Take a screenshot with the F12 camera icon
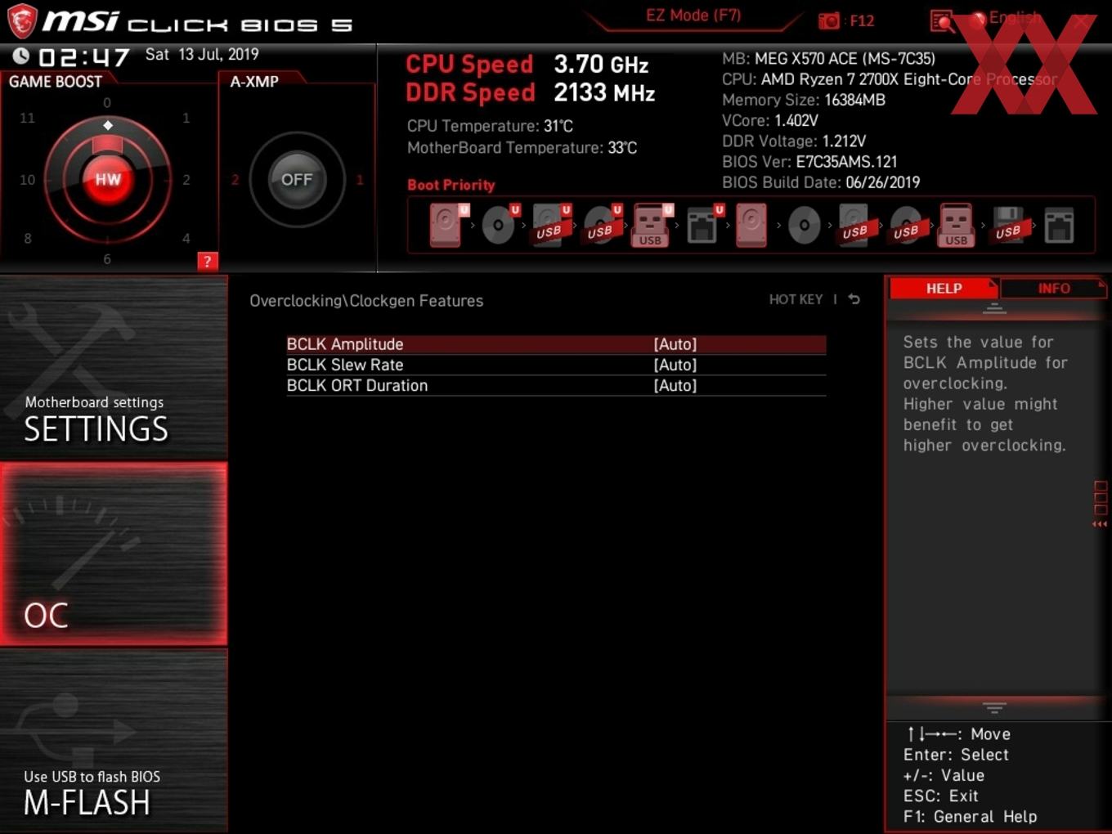Screen dimensions: 1112x834 click(828, 20)
